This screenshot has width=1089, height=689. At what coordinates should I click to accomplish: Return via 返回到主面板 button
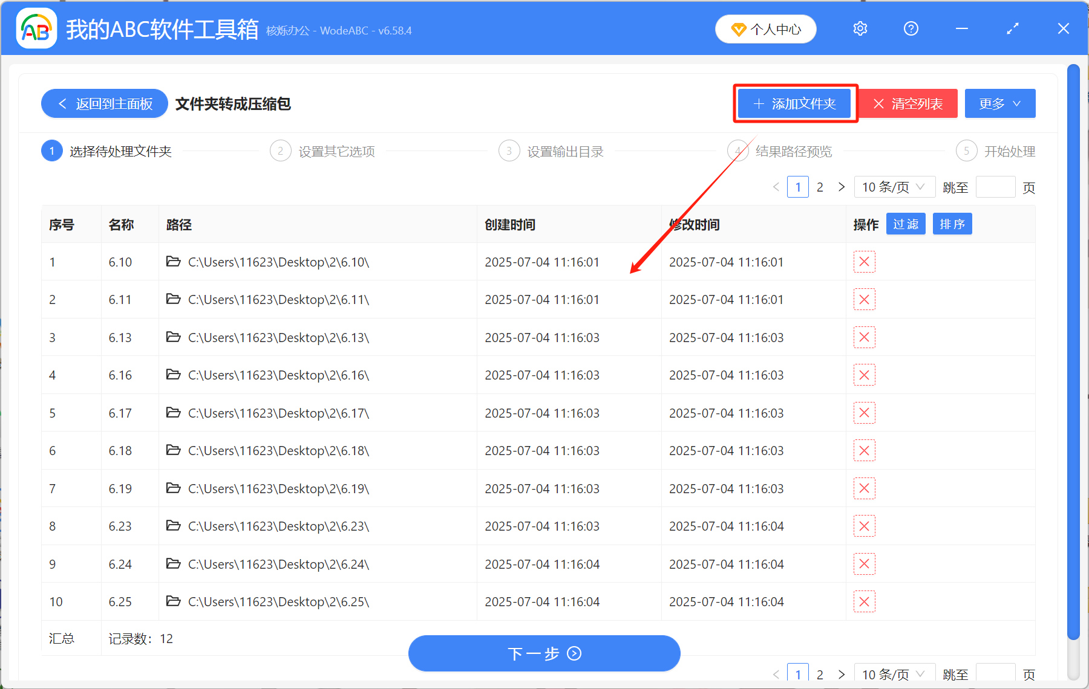pos(103,103)
